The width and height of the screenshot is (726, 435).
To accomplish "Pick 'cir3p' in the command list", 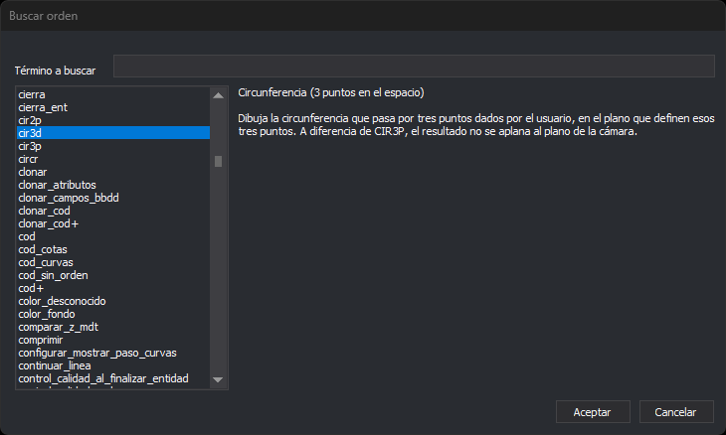I will pyautogui.click(x=113, y=146).
